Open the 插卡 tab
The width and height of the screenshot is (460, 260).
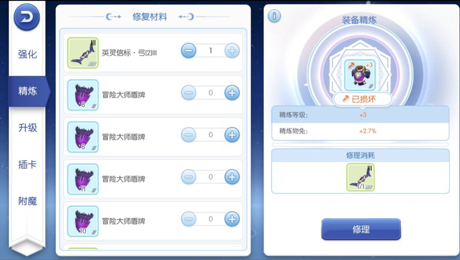27,164
